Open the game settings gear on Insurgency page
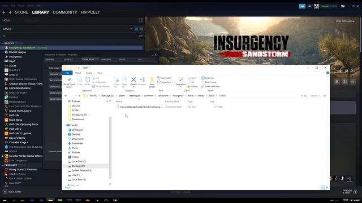Image resolution: width=362 pixels, height=203 pixels. 337,82
